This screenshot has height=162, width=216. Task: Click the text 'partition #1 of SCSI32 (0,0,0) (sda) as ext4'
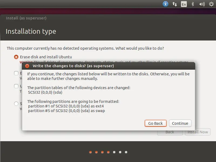point(66,106)
